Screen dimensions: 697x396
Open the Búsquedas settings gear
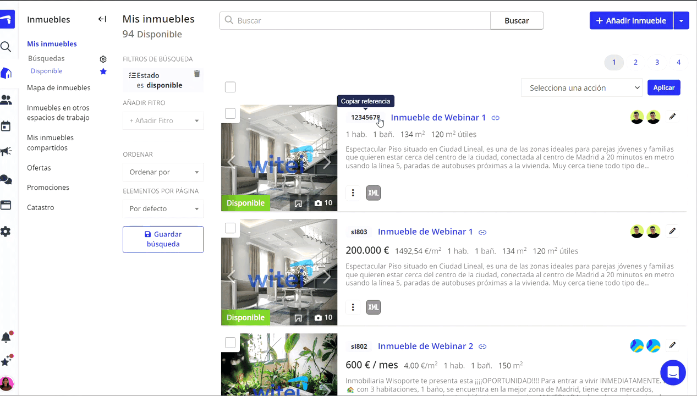103,59
